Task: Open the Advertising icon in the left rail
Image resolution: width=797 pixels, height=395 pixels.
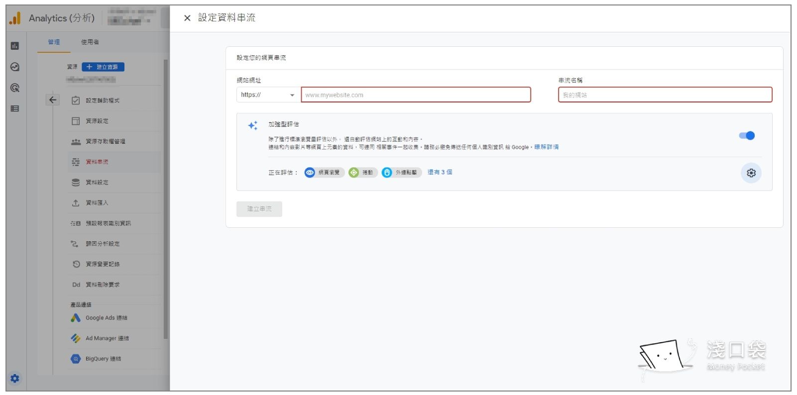Action: coord(15,88)
